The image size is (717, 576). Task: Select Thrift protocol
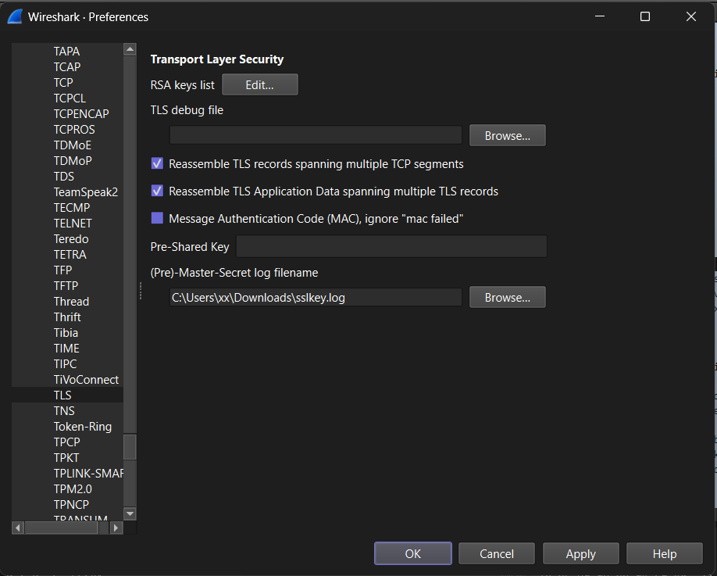[67, 317]
